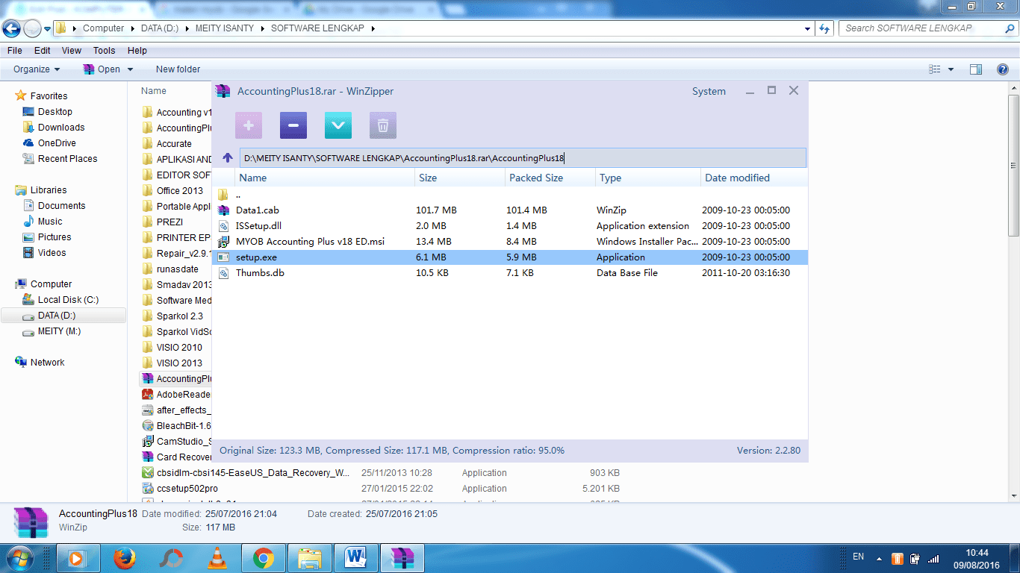Viewport: 1020px width, 573px height.
Task: Select the Thumbs.db file icon
Action: point(223,273)
